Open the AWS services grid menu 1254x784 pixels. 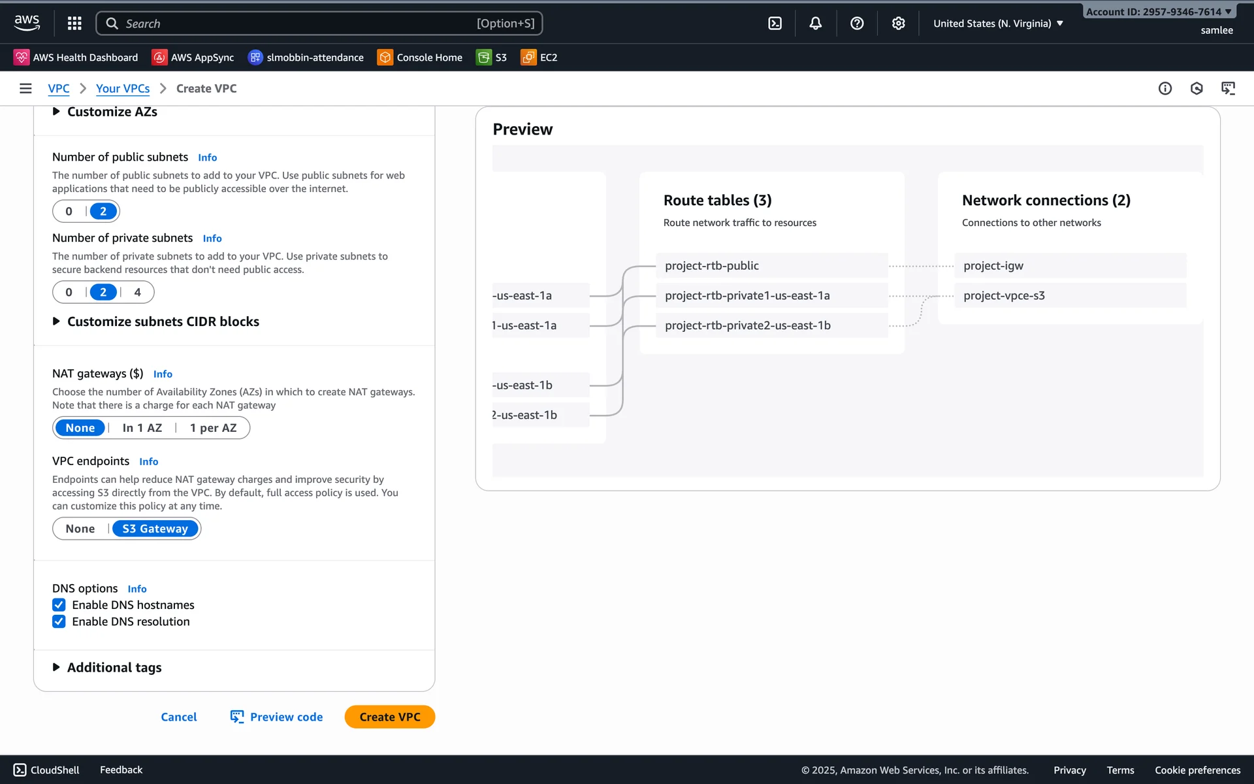74,24
